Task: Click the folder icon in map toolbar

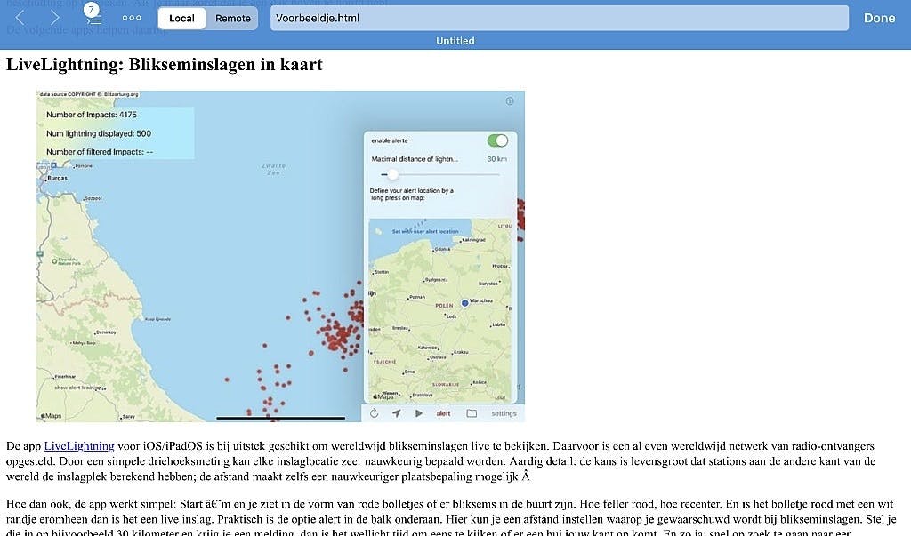Action: point(472,413)
